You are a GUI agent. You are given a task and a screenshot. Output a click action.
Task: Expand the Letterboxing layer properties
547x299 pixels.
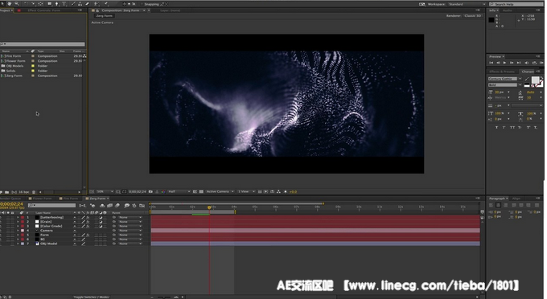coord(19,218)
